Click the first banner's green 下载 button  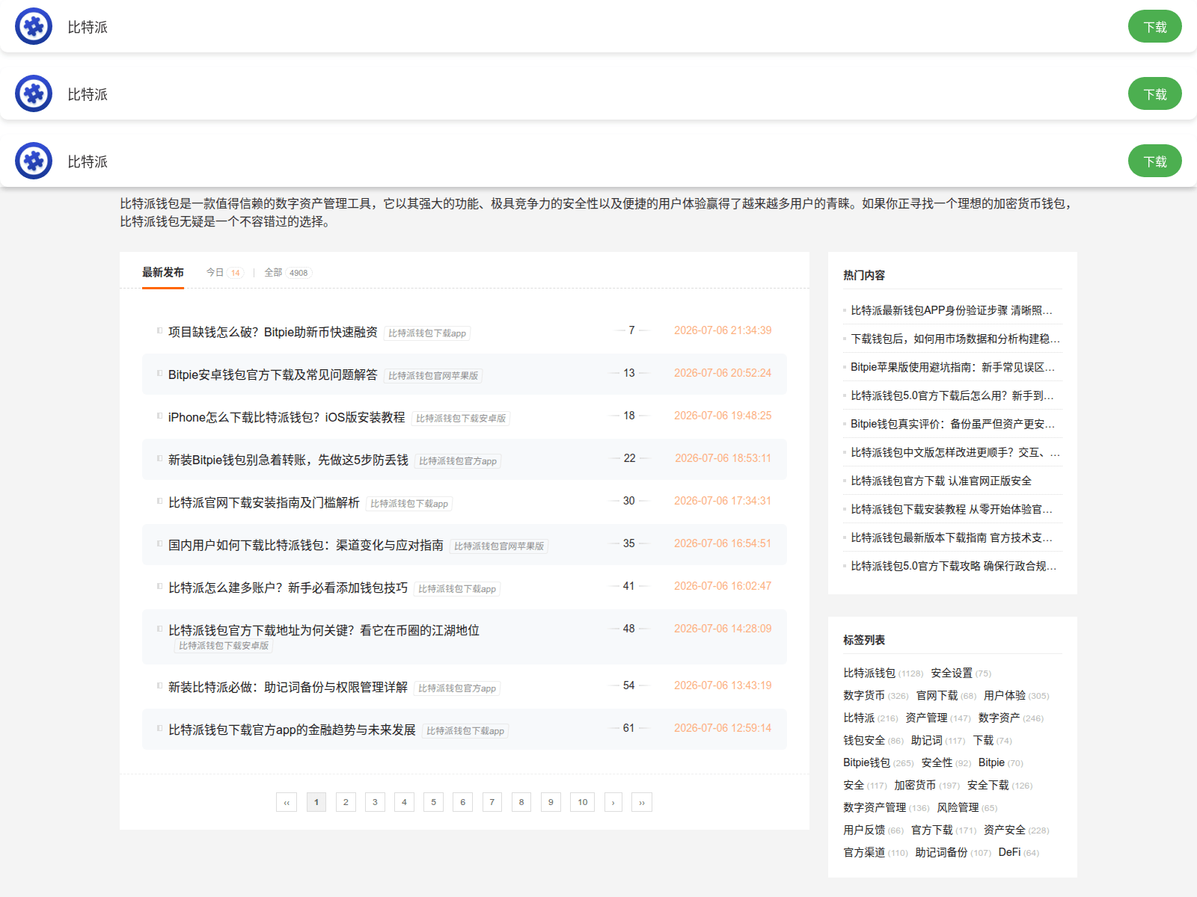coord(1154,27)
